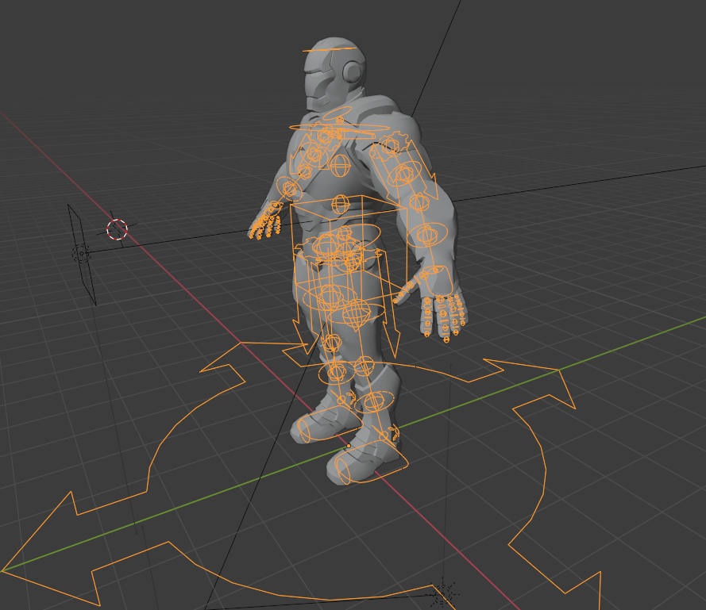This screenshot has height=610, width=706.
Task: Select the dotted light object beside the camera
Action: pyautogui.click(x=81, y=254)
